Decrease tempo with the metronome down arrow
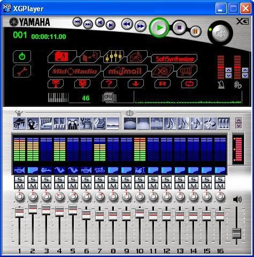This screenshot has width=254, height=257. point(228,76)
